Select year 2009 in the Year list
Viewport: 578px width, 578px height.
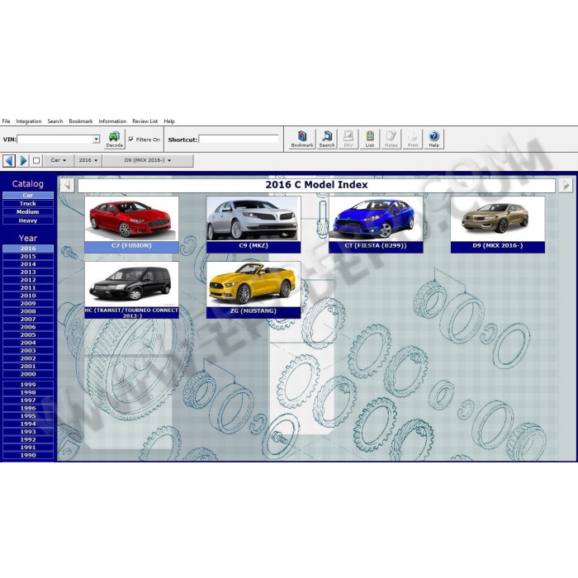pyautogui.click(x=28, y=303)
